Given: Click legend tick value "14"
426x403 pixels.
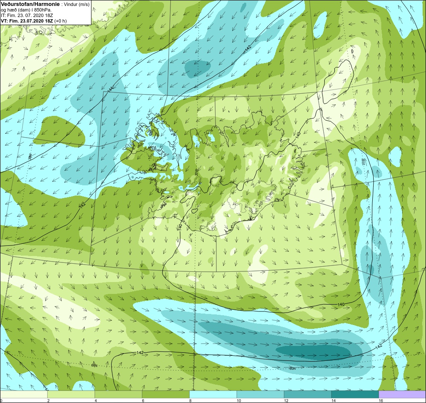Looking at the screenshot, I should click(333, 400).
